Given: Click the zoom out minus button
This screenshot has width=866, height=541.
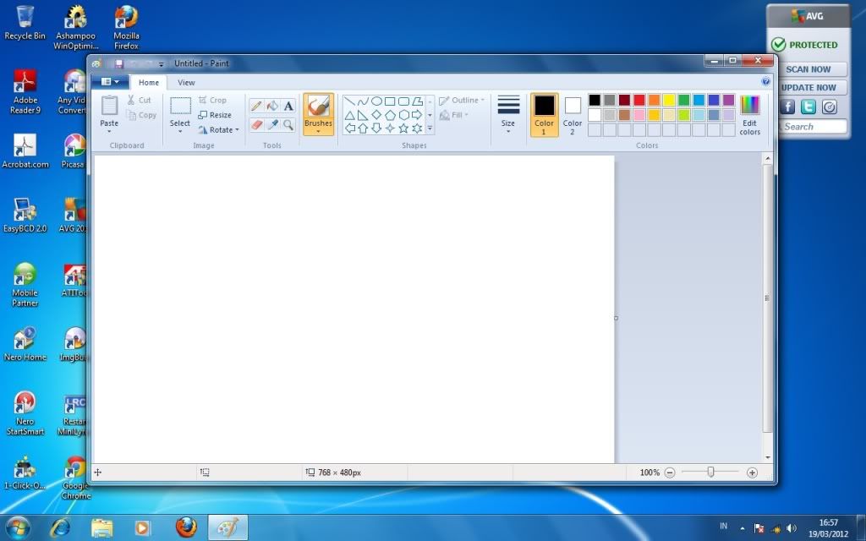Looking at the screenshot, I should 670,473.
